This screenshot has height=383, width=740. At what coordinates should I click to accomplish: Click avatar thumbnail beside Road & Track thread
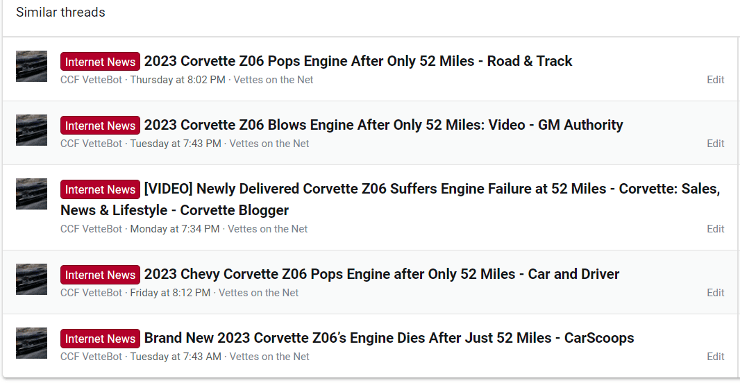[x=31, y=67]
